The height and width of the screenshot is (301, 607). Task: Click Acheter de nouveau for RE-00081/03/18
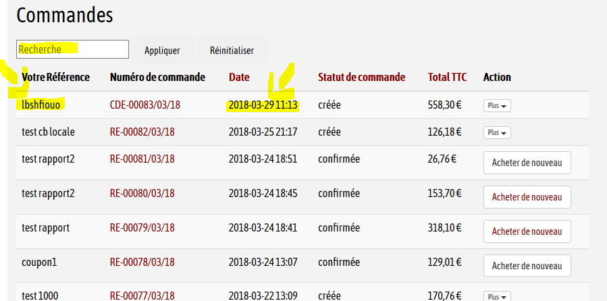tap(527, 163)
